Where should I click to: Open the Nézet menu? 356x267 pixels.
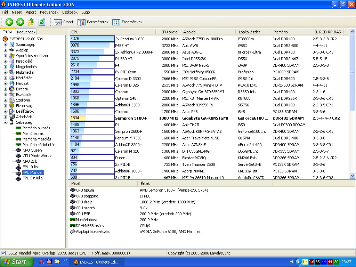pyautogui.click(x=17, y=12)
